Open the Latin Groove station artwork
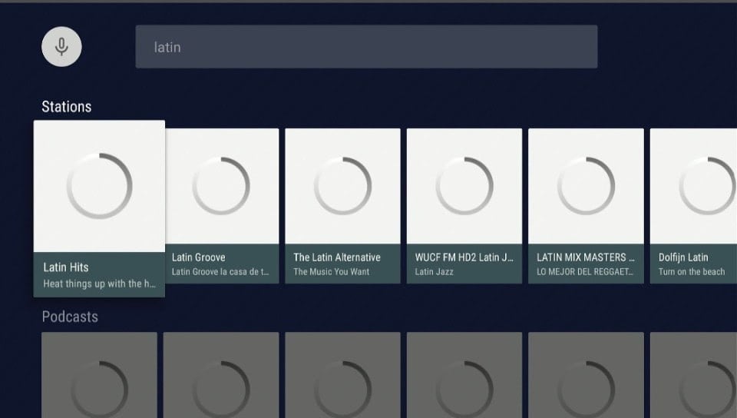This screenshot has width=737, height=418. click(222, 186)
